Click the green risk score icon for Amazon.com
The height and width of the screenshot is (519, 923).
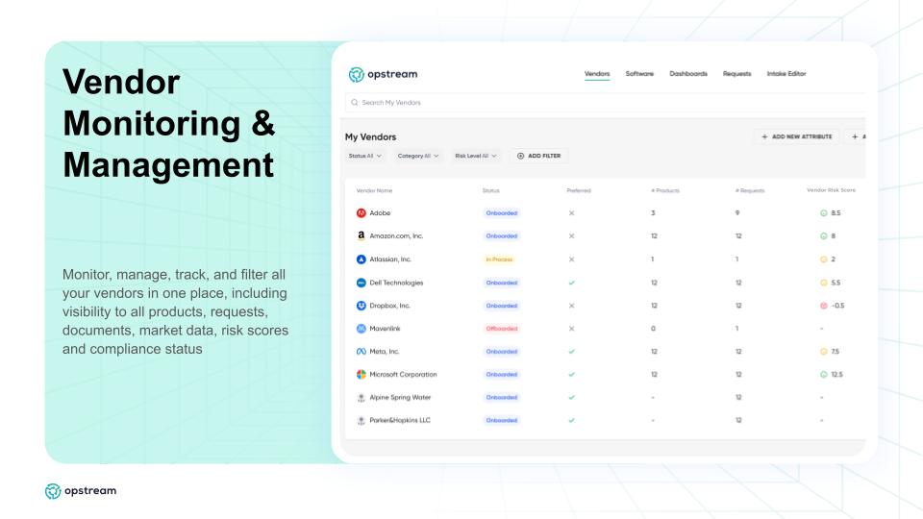coord(824,236)
